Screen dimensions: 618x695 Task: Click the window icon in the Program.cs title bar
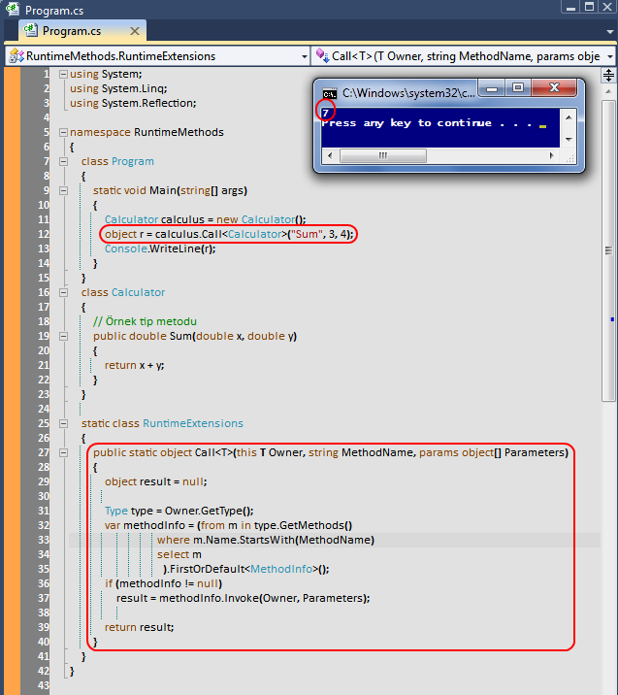[12, 9]
